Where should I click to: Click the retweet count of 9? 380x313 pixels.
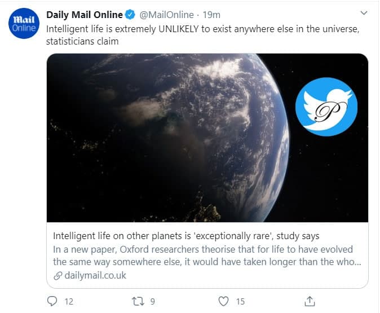153,302
